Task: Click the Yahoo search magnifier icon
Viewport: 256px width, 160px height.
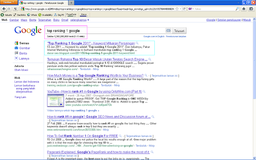Action: 237,9
